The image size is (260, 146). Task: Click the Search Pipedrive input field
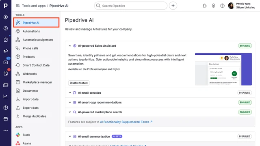pyautogui.click(x=131, y=6)
